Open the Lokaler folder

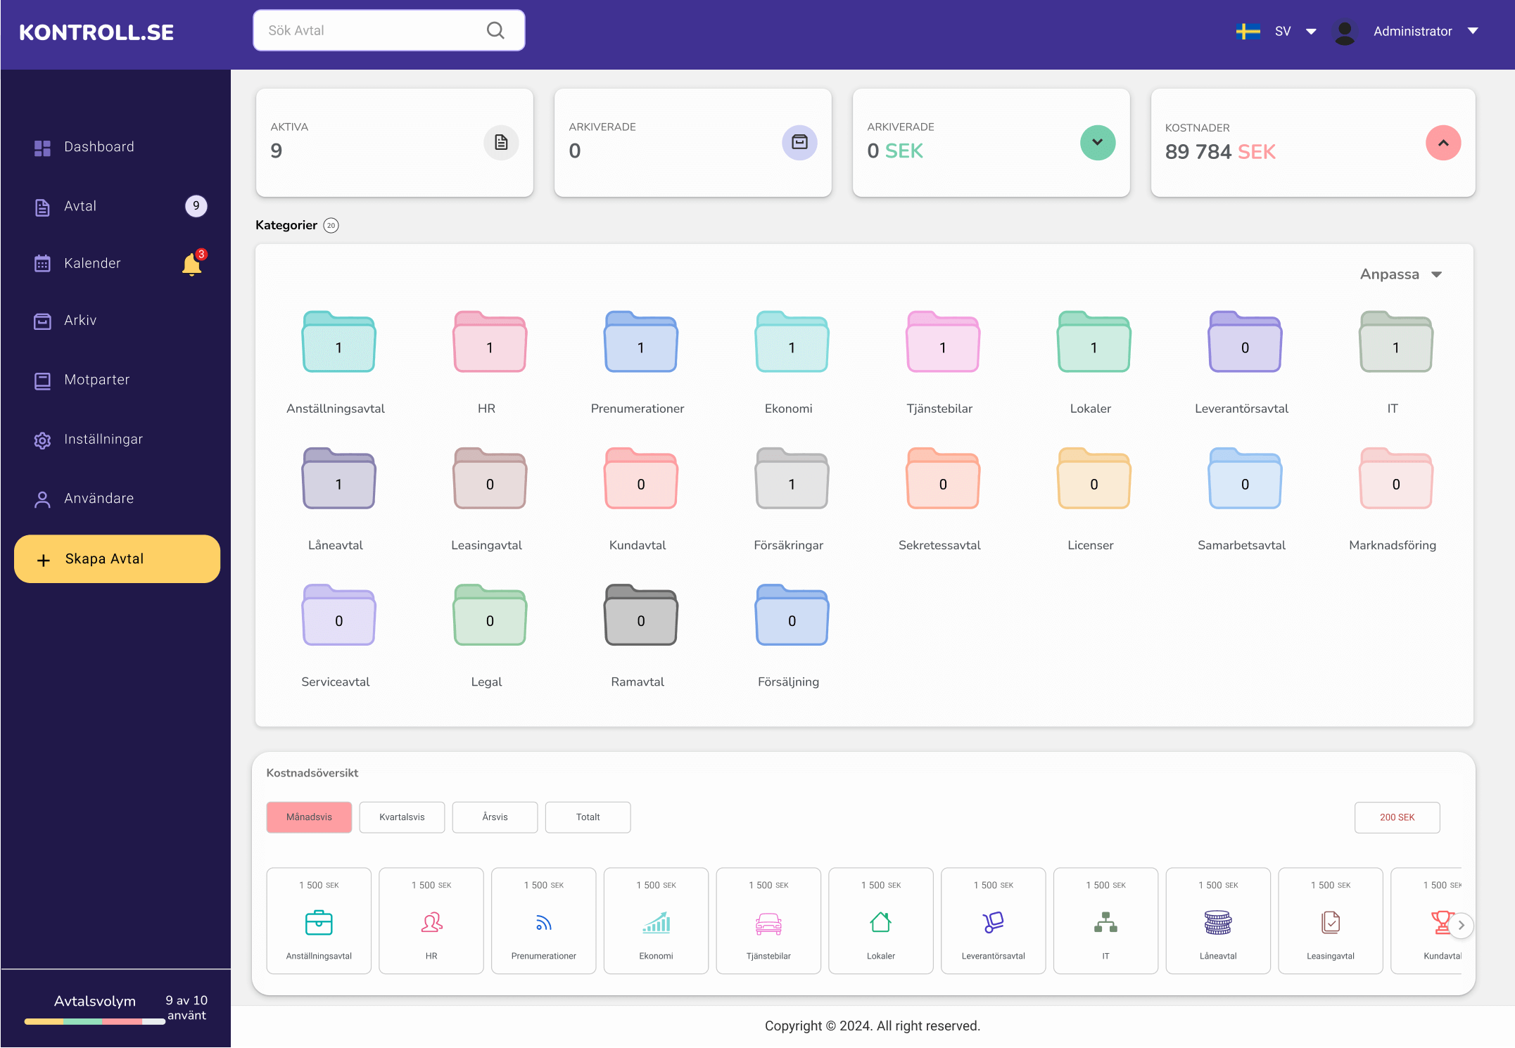[x=1094, y=342]
